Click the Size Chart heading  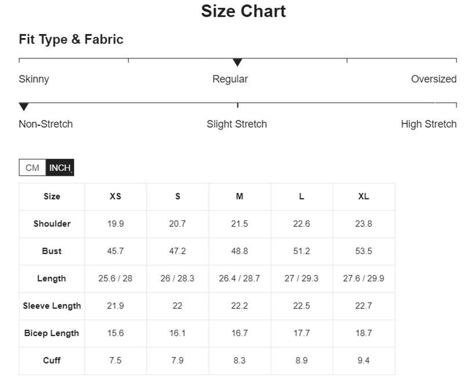(243, 11)
